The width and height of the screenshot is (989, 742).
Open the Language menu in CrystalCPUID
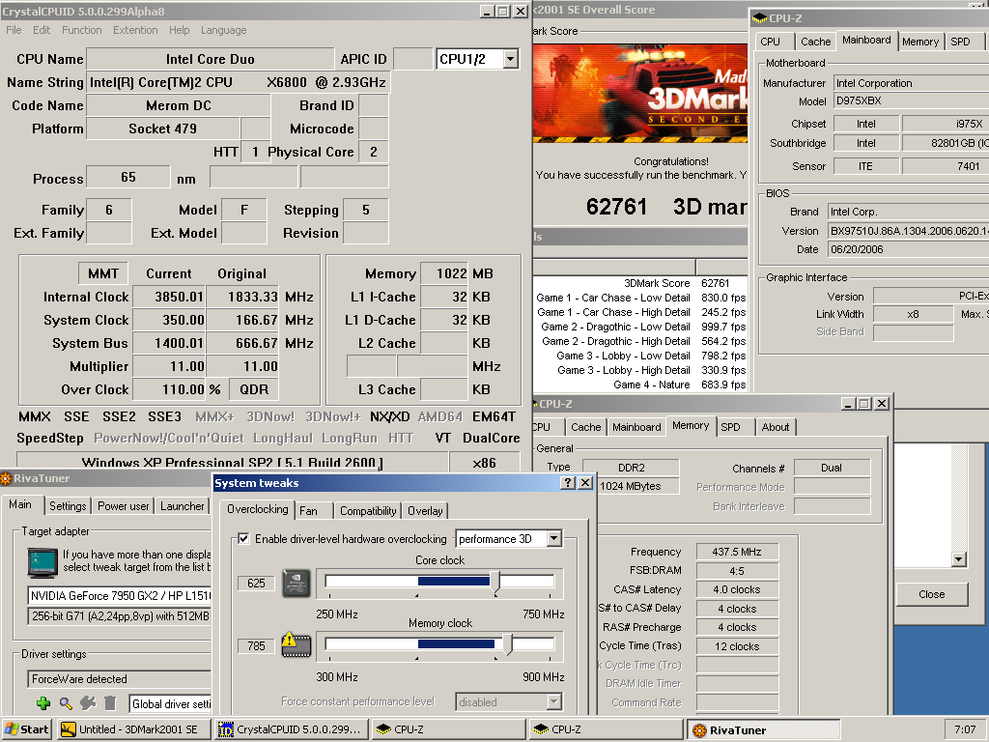[223, 30]
